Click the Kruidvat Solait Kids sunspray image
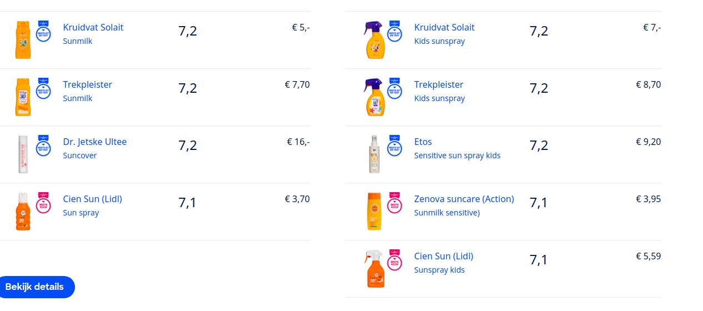Image resolution: width=703 pixels, height=311 pixels. (374, 39)
